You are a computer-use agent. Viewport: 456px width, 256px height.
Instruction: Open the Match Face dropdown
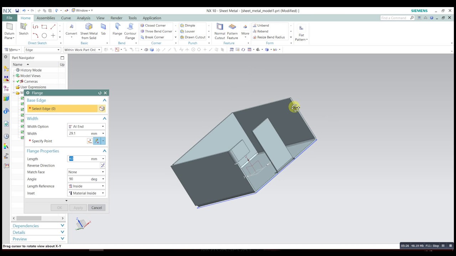(x=86, y=172)
